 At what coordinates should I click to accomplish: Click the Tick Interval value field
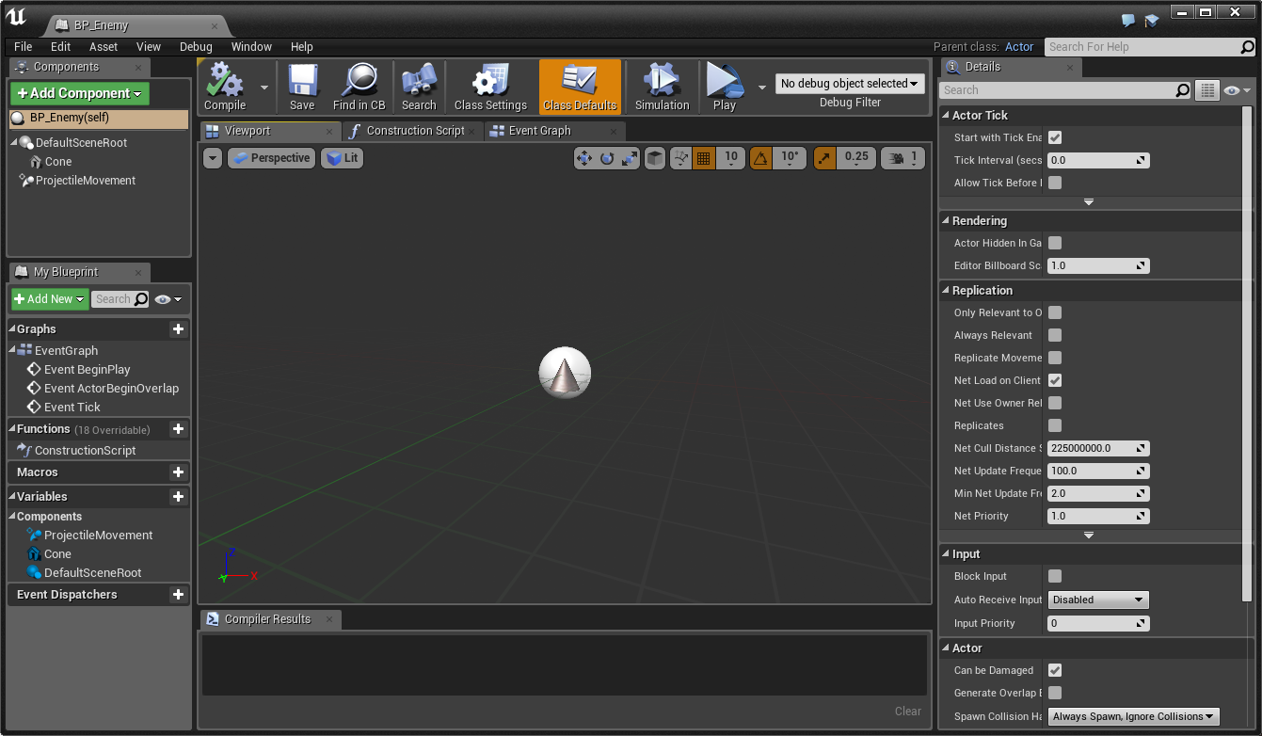click(1098, 160)
